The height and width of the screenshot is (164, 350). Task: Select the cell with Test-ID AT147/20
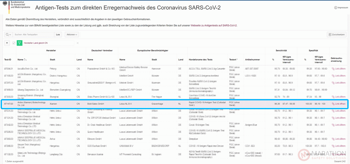(8, 104)
